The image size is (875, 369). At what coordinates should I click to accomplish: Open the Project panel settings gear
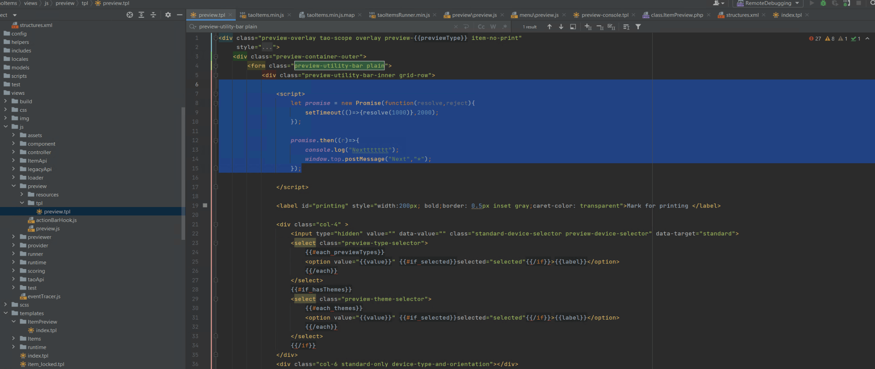[x=168, y=15]
